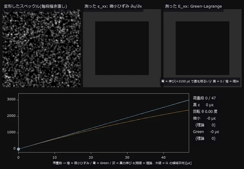This screenshot has width=244, height=169.
Task: Click the small-strain ε_xx measurement map
Action: (122, 48)
